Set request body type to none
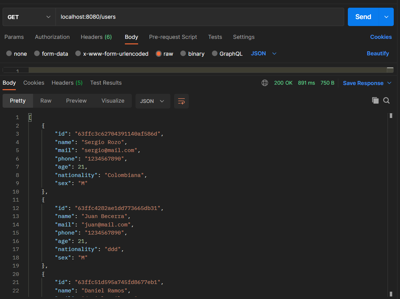 (x=9, y=53)
